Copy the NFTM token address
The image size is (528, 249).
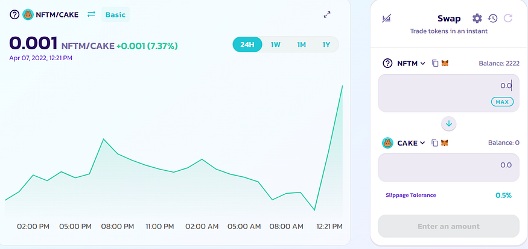[x=435, y=63]
